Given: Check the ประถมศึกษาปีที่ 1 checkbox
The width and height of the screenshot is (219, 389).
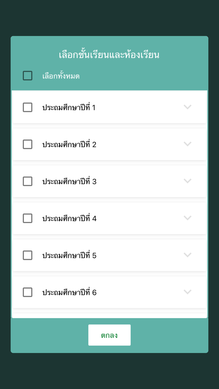Looking at the screenshot, I should [x=28, y=107].
